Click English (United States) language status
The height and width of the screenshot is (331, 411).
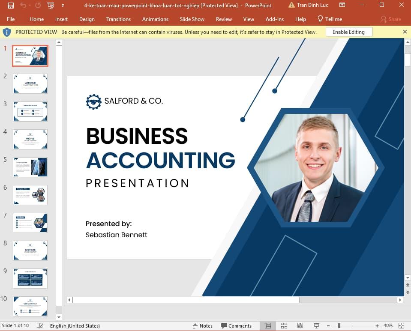tap(75, 326)
